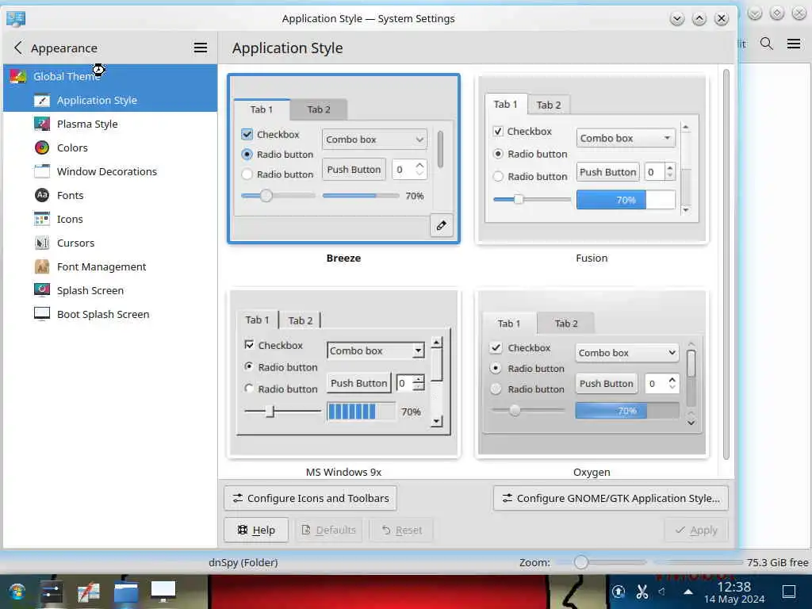The width and height of the screenshot is (812, 609).
Task: Click the Push Button in Breeze preview
Action: 354,170
